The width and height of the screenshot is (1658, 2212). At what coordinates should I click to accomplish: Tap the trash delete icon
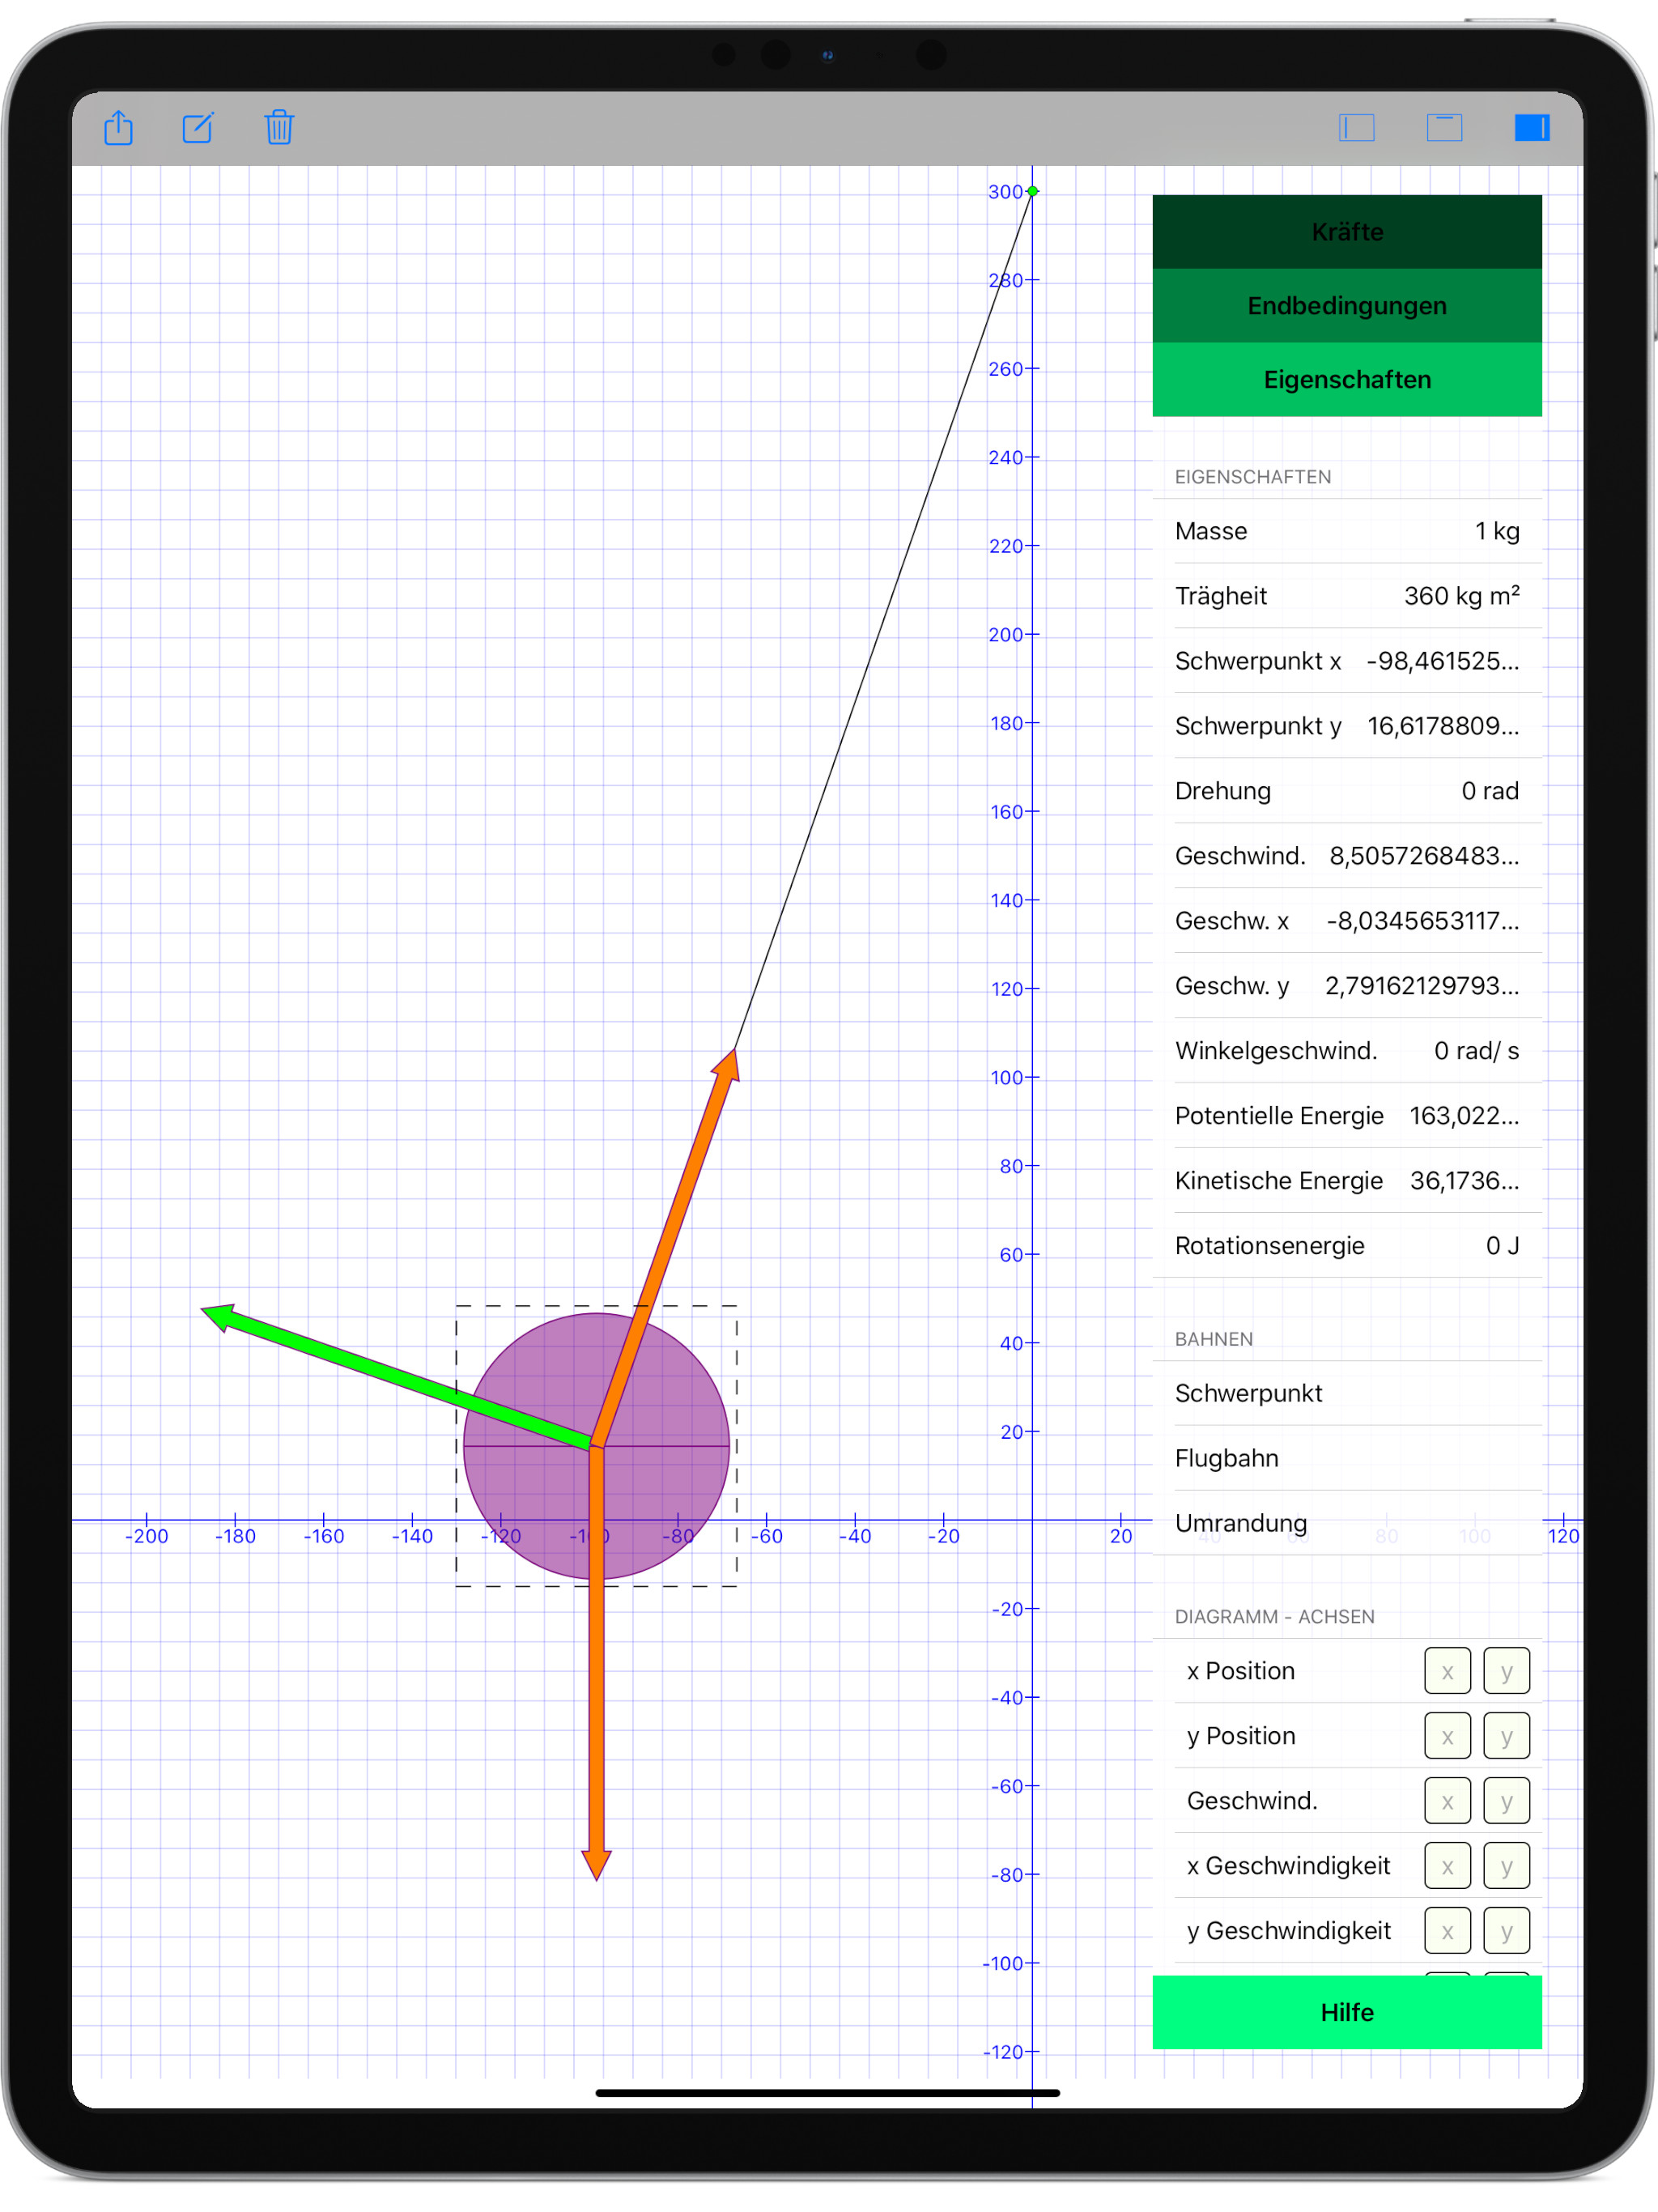(x=279, y=128)
